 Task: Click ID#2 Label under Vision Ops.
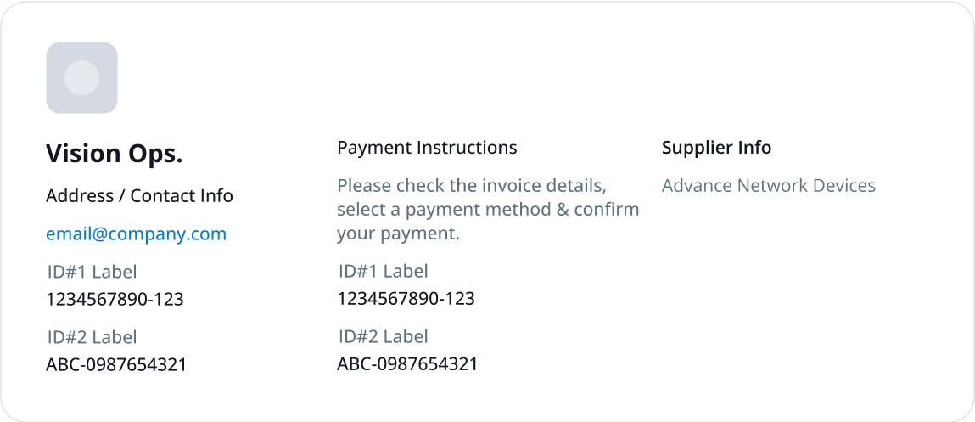(x=92, y=337)
